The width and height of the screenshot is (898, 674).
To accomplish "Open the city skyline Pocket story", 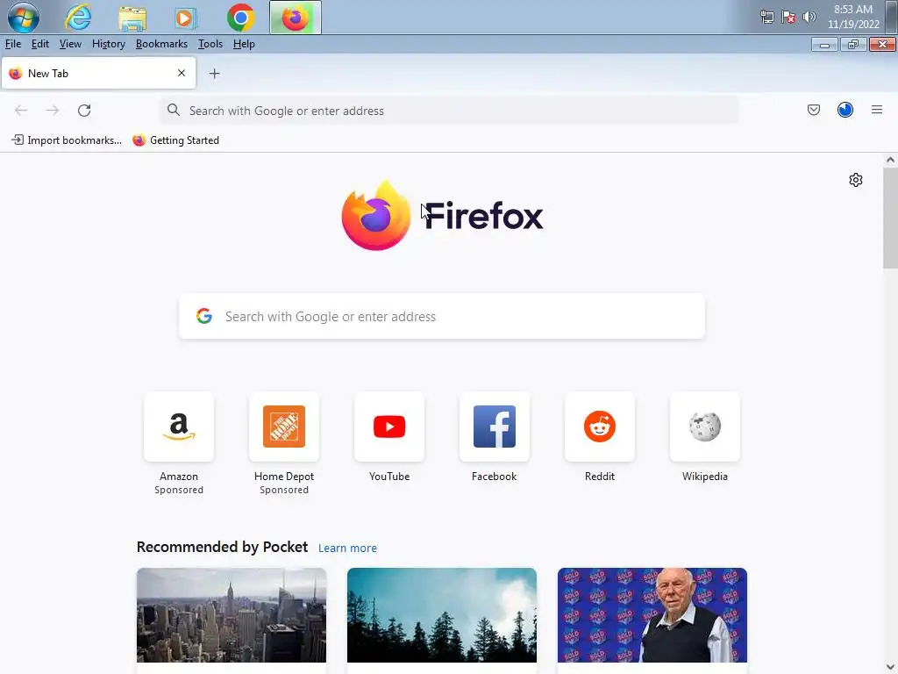I will (232, 615).
